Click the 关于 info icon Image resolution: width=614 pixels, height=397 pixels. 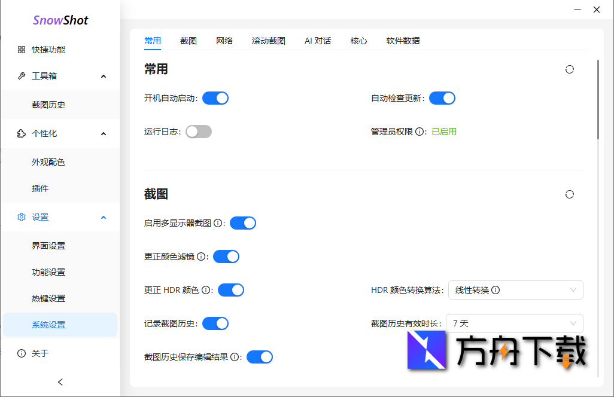(x=22, y=353)
